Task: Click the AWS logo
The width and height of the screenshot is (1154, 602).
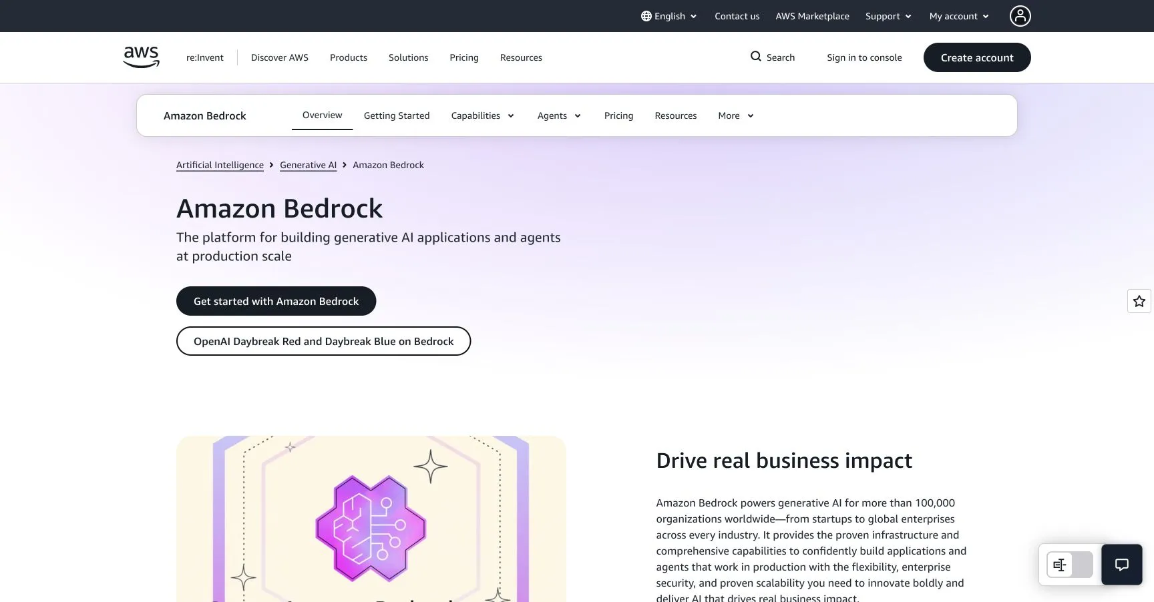Action: tap(142, 57)
